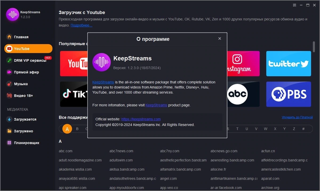Open abc7ny.com in the site list

click(x=170, y=151)
